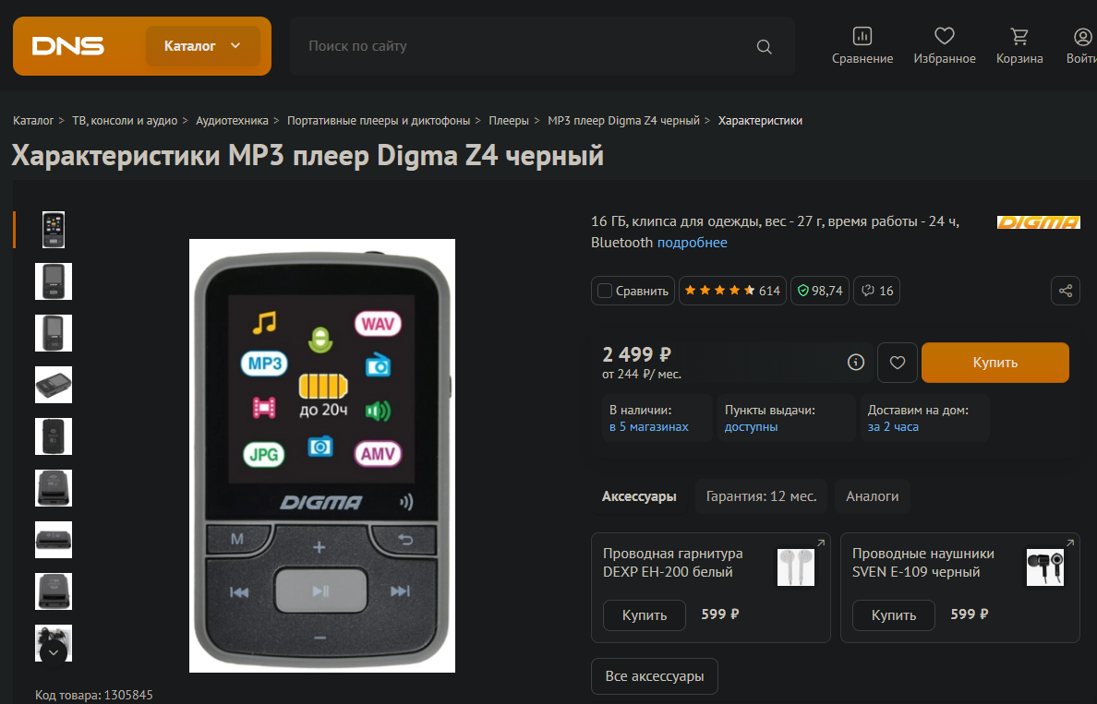1097x704 pixels.
Task: Click the price info circle icon
Action: point(856,362)
